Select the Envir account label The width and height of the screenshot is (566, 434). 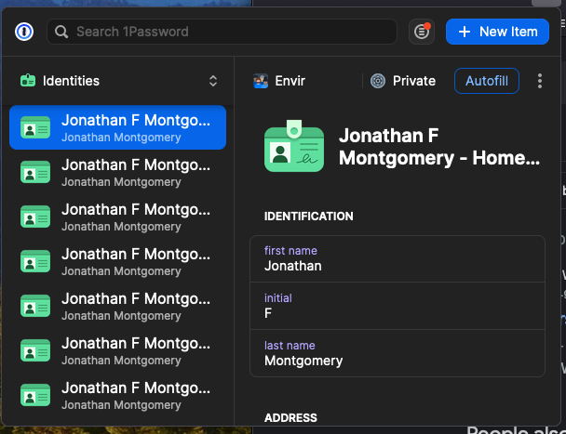pyautogui.click(x=290, y=81)
